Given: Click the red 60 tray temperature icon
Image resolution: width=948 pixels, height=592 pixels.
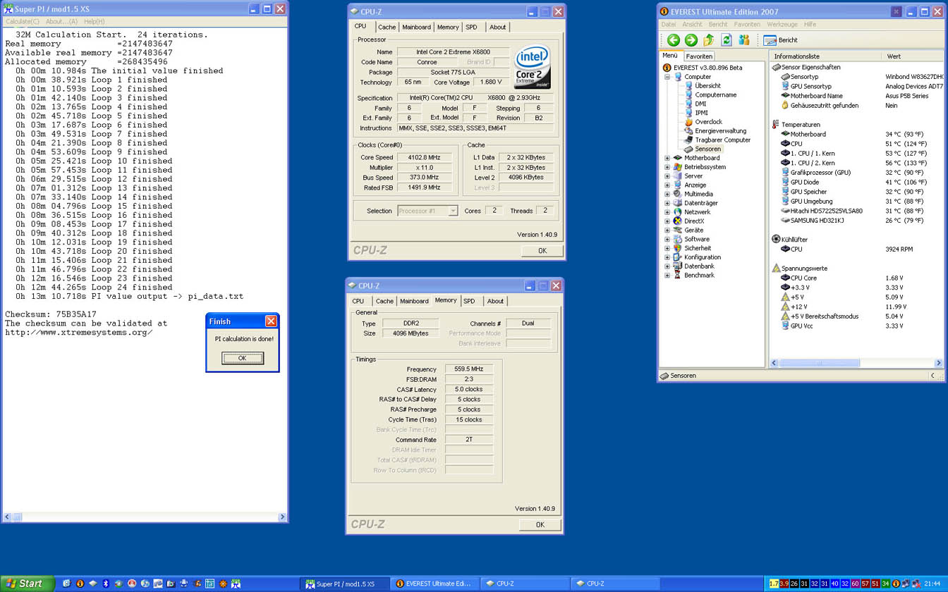Looking at the screenshot, I should click(x=856, y=584).
